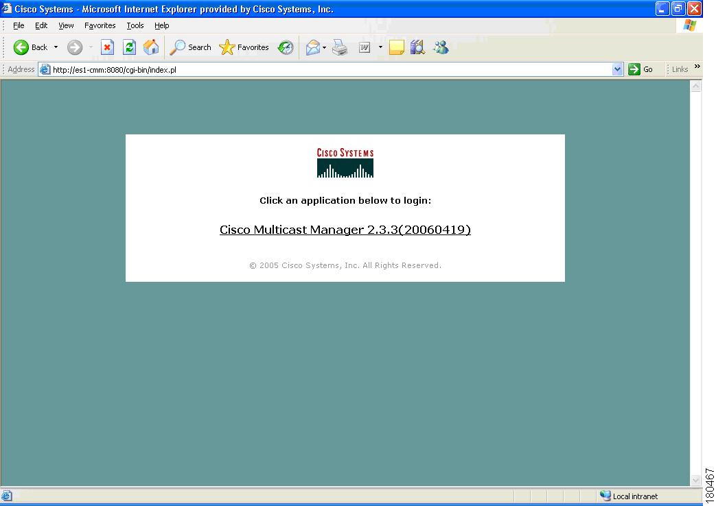Click the yellow Discuss note icon
The image size is (716, 506).
click(396, 47)
